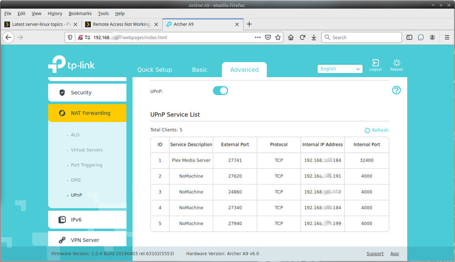The image size is (455, 262).
Task: Open the Edit menu
Action: [21, 13]
